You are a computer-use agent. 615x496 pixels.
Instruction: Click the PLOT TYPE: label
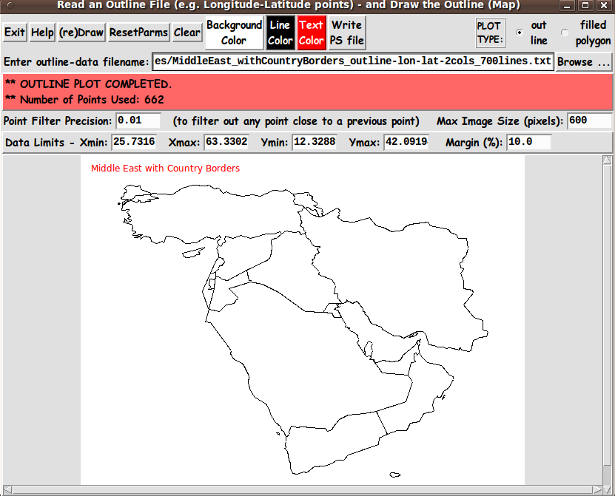pos(490,33)
